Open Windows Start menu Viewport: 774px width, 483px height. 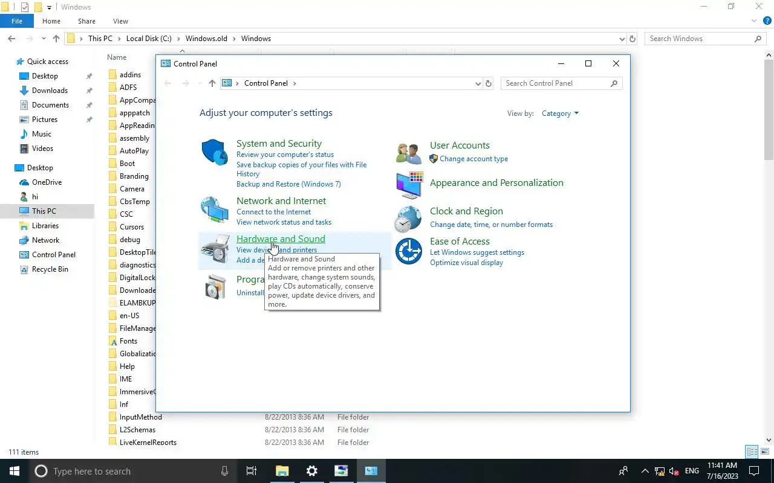point(15,471)
